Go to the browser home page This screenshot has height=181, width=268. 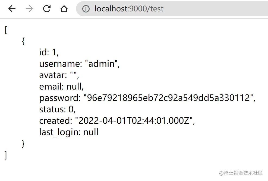(x=64, y=9)
